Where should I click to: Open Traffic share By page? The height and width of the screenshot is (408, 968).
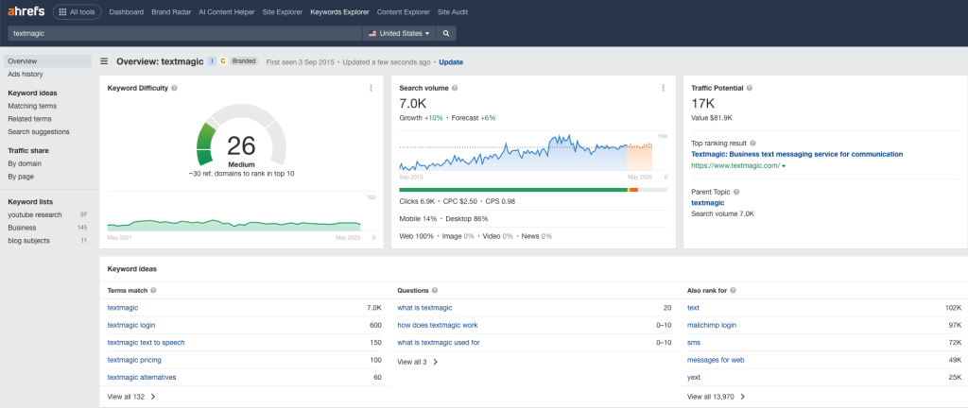coord(21,177)
